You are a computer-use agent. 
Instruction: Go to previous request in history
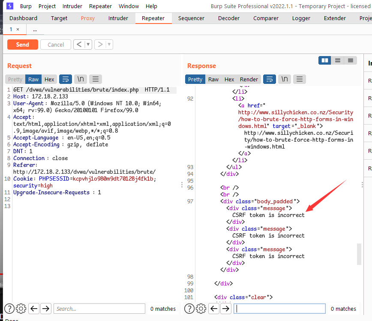(x=79, y=45)
